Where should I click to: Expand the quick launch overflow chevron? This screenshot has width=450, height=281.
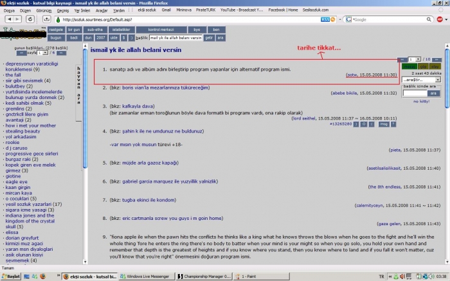[59, 276]
